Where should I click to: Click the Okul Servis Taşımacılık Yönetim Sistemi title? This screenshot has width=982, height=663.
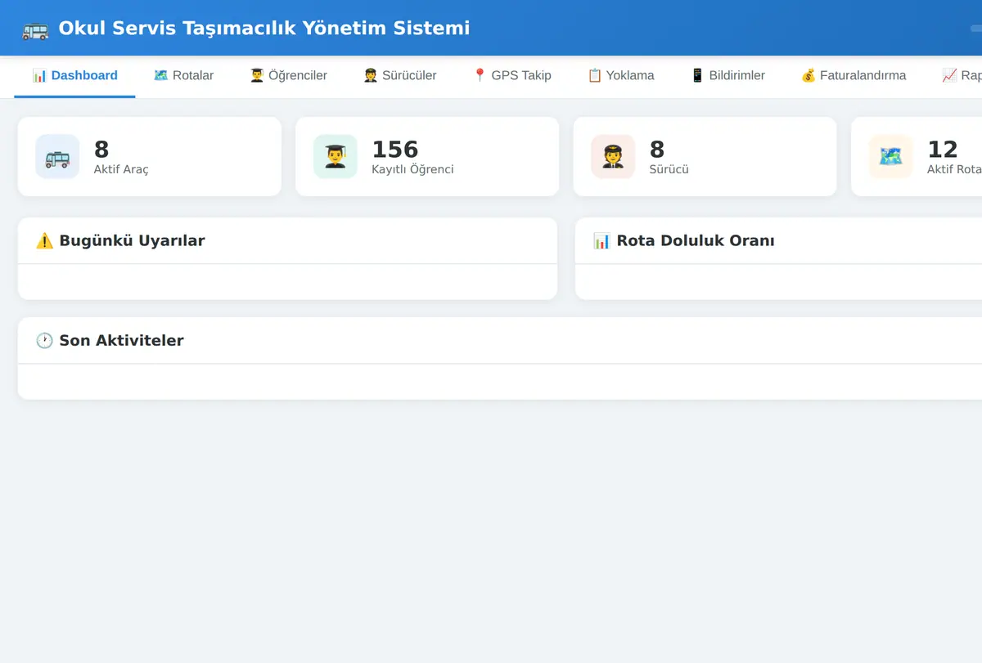pyautogui.click(x=264, y=29)
